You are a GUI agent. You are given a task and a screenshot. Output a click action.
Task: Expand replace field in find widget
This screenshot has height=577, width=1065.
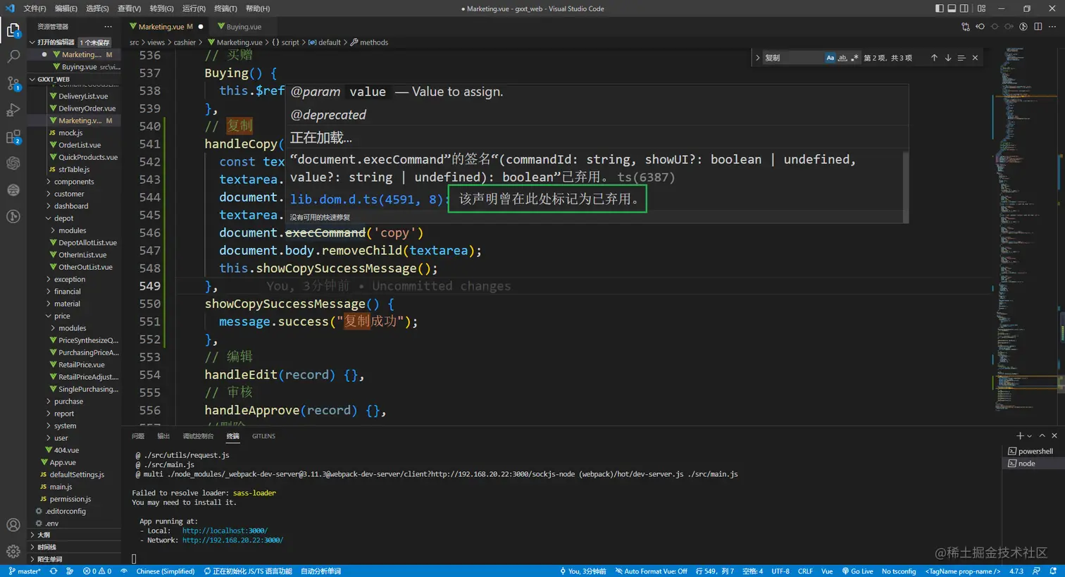click(757, 58)
